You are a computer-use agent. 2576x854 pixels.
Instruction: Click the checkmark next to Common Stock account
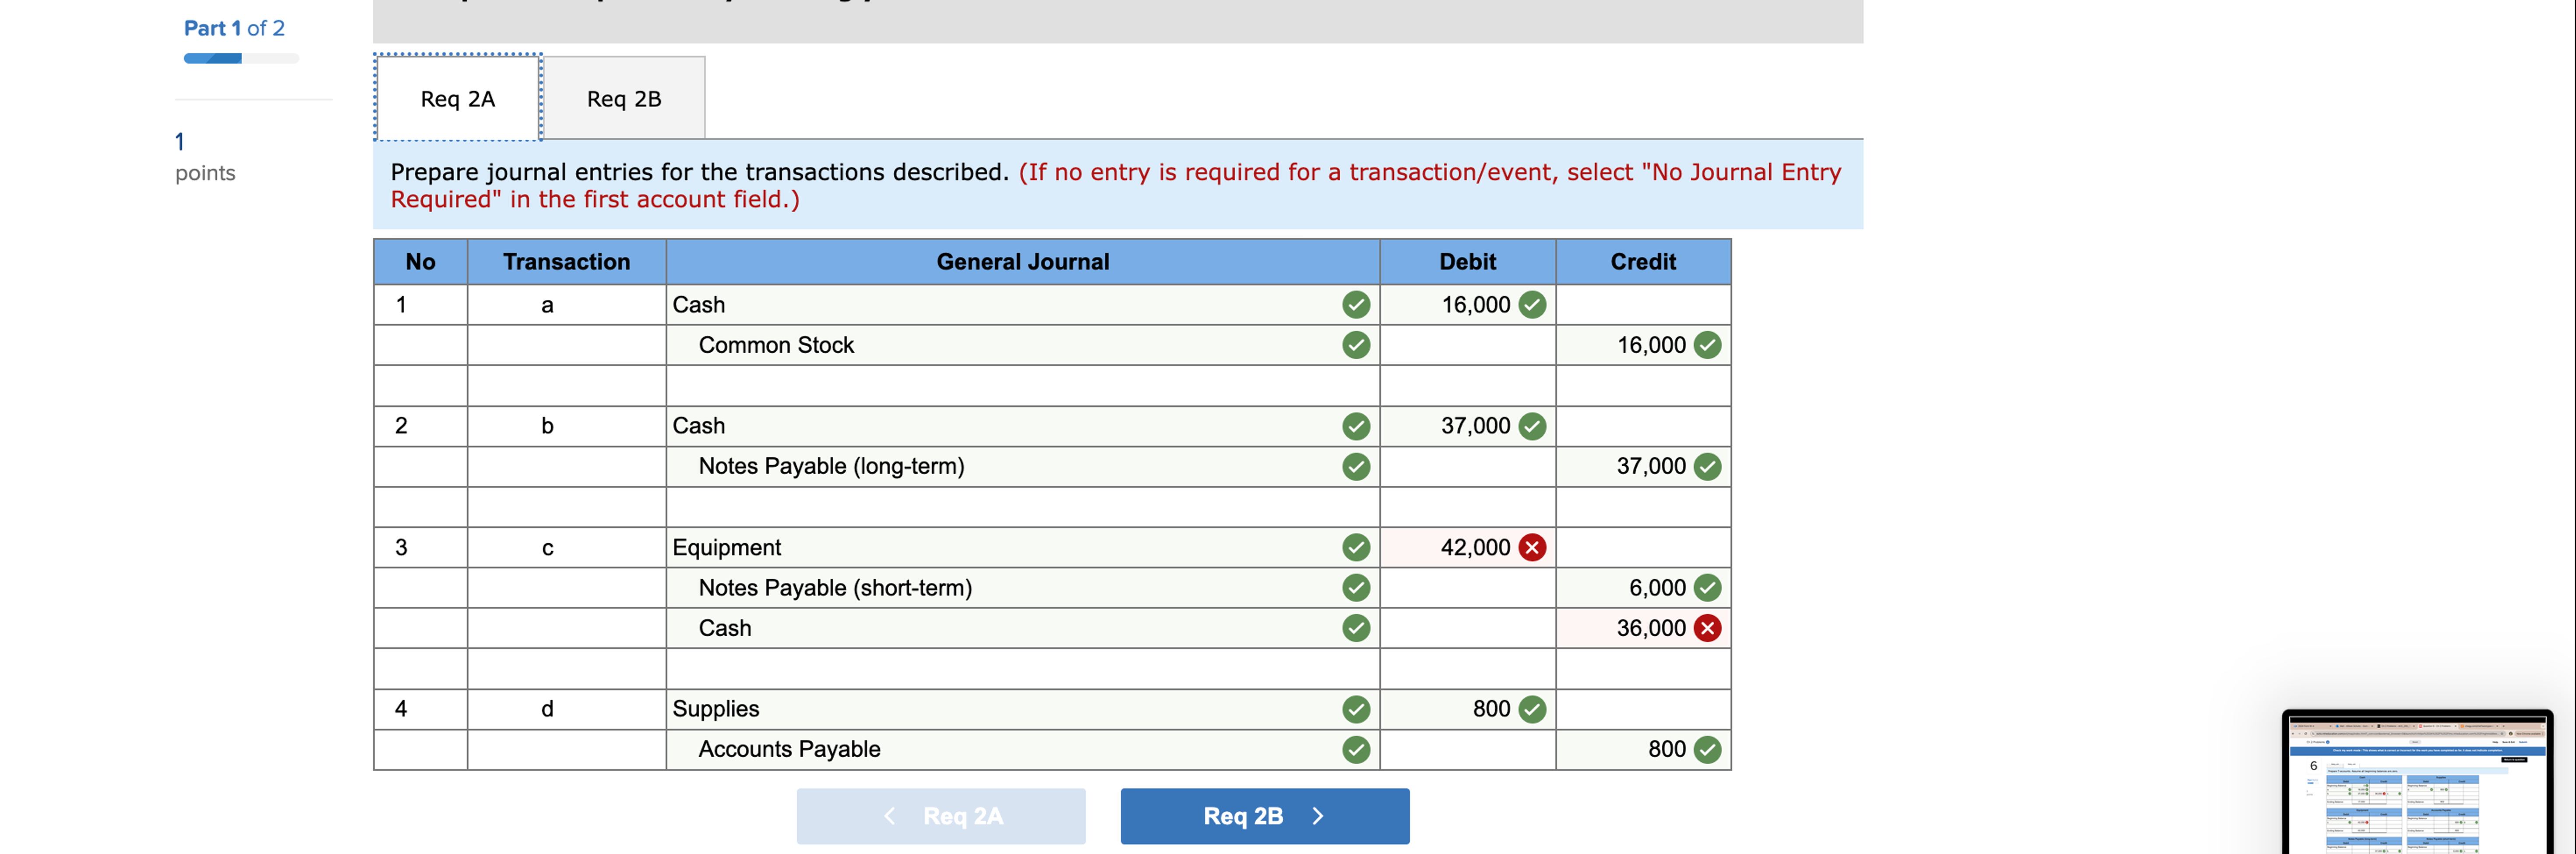tap(1355, 344)
